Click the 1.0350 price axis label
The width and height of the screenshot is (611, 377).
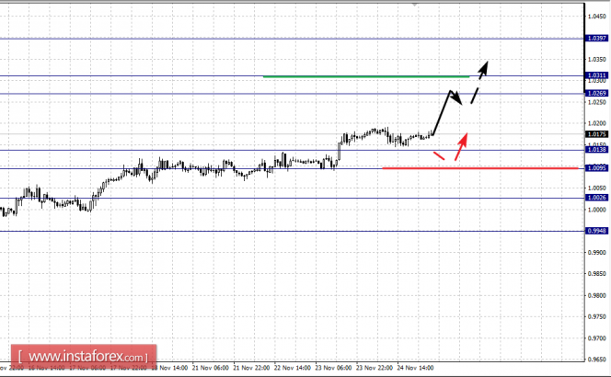tap(597, 59)
